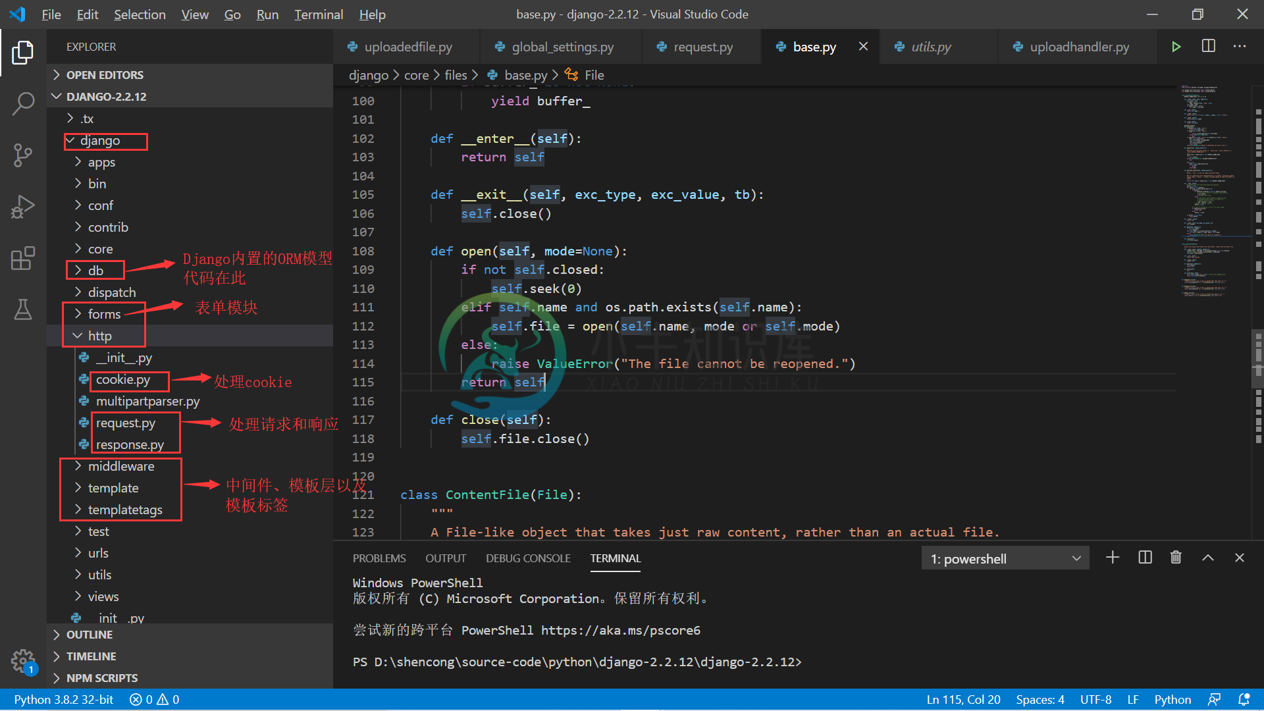Open the Explorer view in activity bar
Image resolution: width=1264 pixels, height=711 pixels.
pos(23,53)
